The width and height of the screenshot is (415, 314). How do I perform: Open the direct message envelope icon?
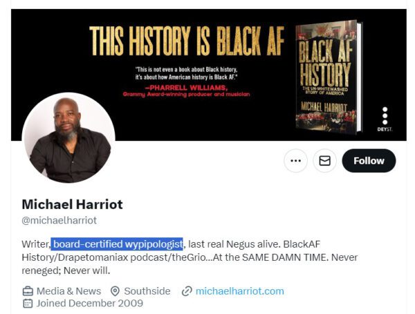[324, 161]
